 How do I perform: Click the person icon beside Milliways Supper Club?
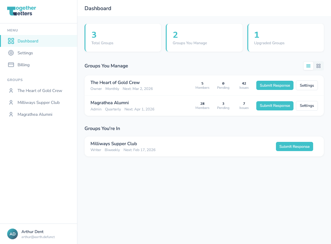[x=11, y=102]
